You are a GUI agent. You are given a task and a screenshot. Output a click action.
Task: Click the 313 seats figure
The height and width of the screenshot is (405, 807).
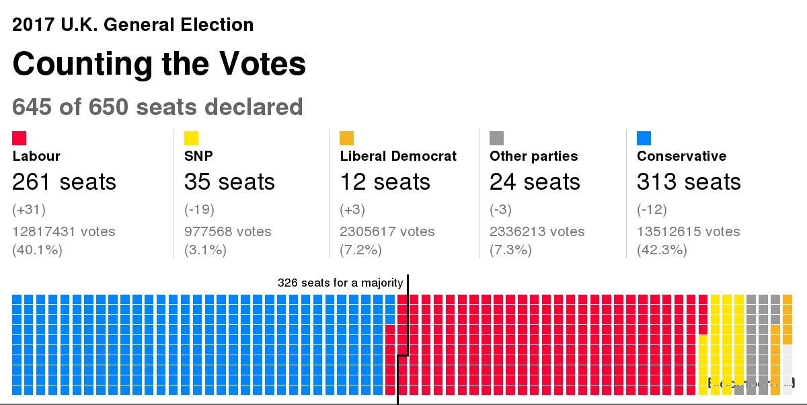point(689,182)
